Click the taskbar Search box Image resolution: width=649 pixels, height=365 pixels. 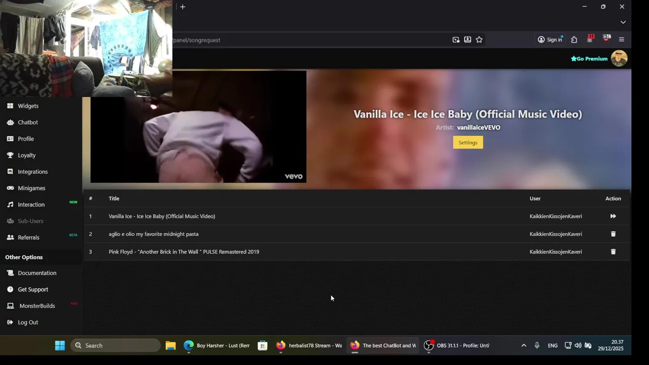[116, 346]
